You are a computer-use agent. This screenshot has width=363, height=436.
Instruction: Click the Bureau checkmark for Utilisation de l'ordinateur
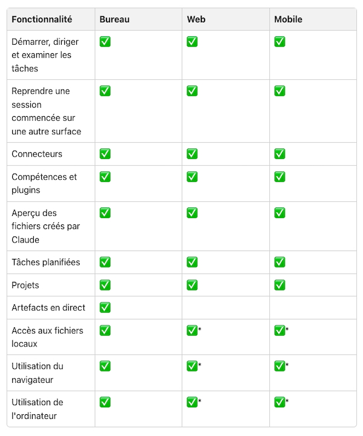tap(105, 402)
